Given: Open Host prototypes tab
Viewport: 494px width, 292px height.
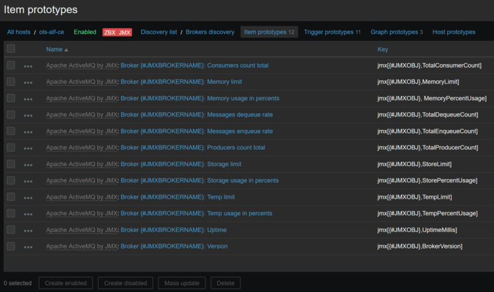Looking at the screenshot, I should pos(453,32).
